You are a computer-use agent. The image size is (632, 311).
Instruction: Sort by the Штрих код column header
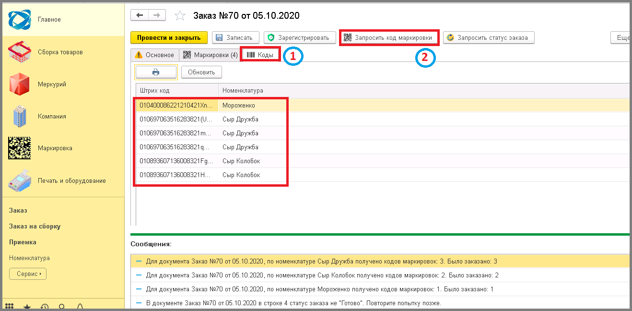tap(177, 90)
